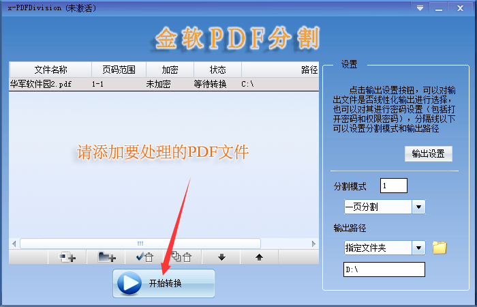The height and width of the screenshot is (307, 477).
Task: Click the 分割模式 number field
Action: pyautogui.click(x=394, y=186)
